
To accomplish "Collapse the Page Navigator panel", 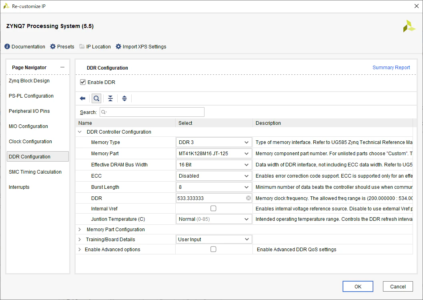I will click(x=62, y=67).
